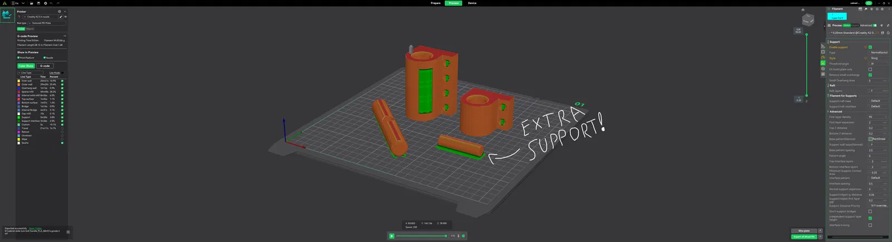Screen dimensions: 892x242
Task: Click the Support interface color swatch
Action: (19, 121)
